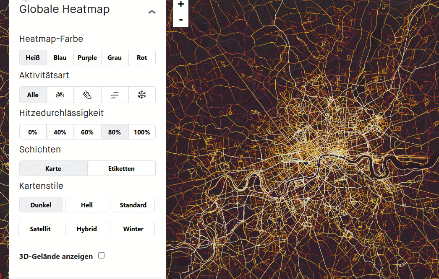Set heat opacity to 100%
Image resolution: width=439 pixels, height=279 pixels.
click(142, 132)
